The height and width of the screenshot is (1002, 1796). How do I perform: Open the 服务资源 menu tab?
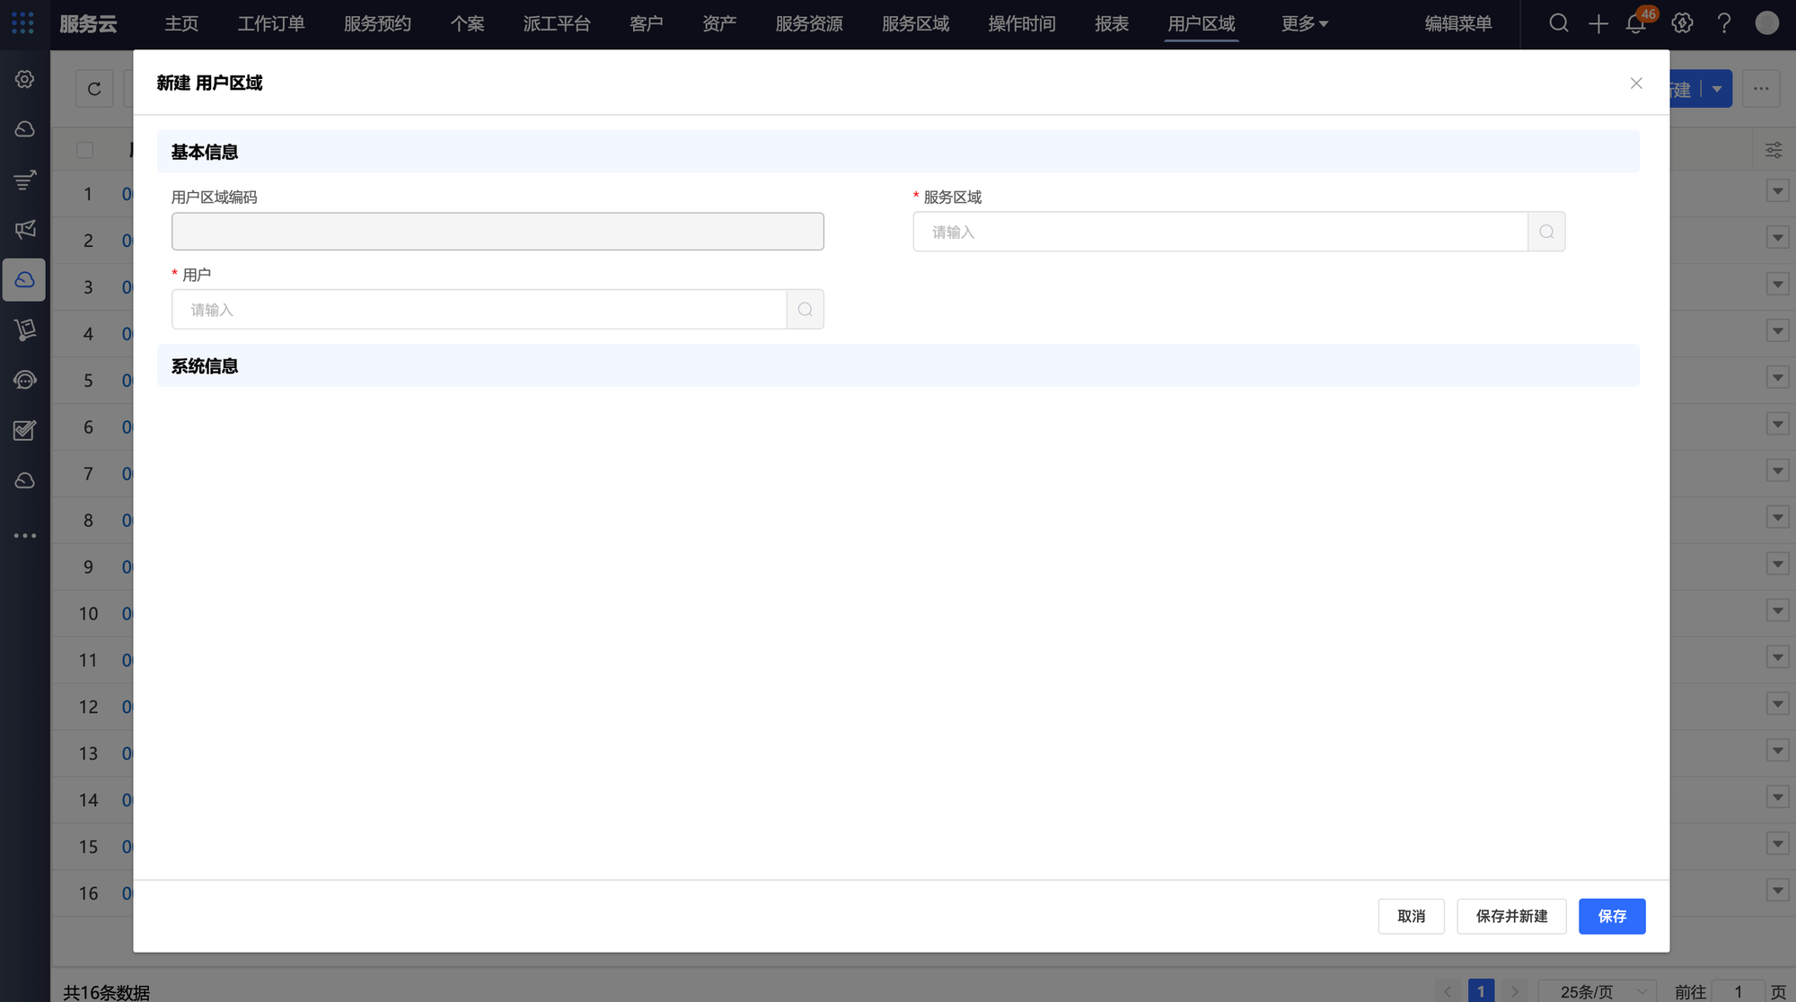point(808,24)
